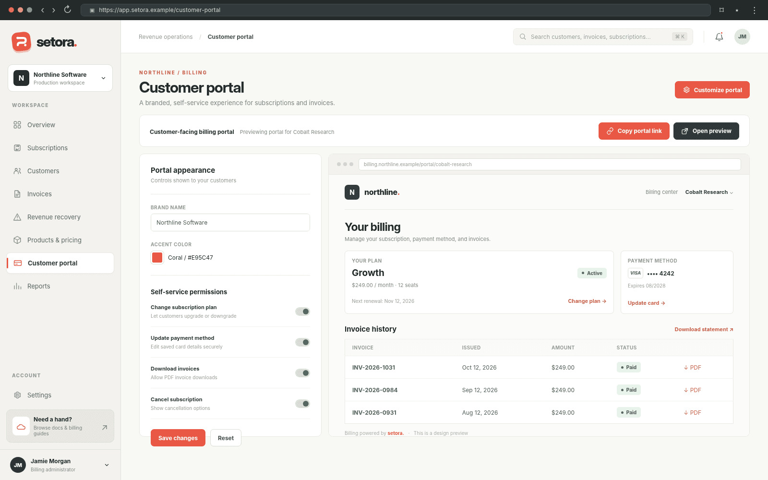Click the Change plan link

click(x=587, y=301)
